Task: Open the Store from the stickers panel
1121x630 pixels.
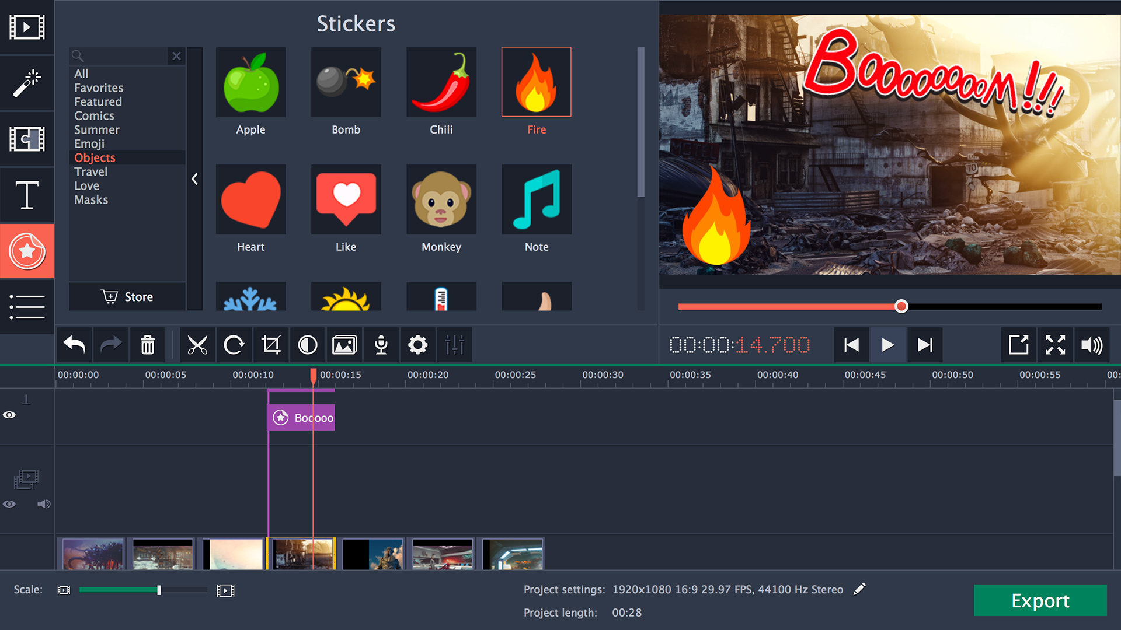Action: coord(127,296)
